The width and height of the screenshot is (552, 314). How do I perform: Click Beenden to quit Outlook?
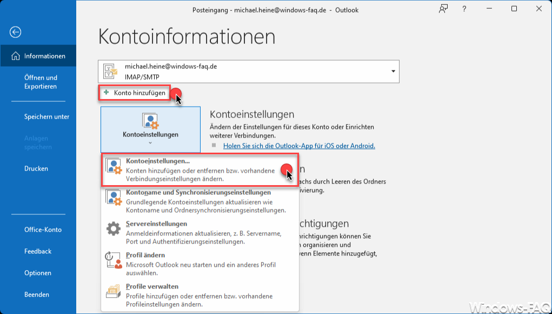pyautogui.click(x=38, y=295)
